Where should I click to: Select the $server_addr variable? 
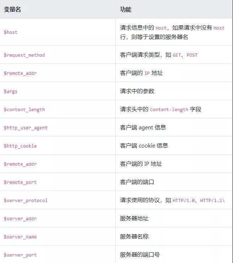pyautogui.click(x=20, y=218)
